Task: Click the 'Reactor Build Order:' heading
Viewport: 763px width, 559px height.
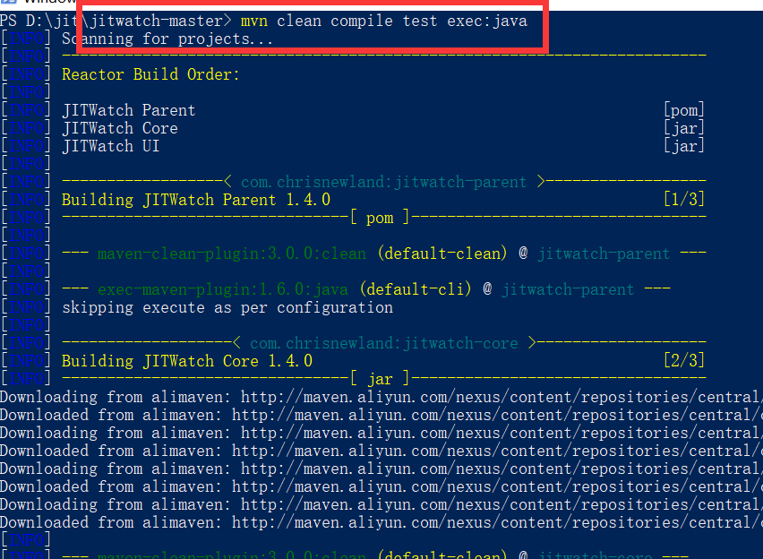Action: (150, 74)
